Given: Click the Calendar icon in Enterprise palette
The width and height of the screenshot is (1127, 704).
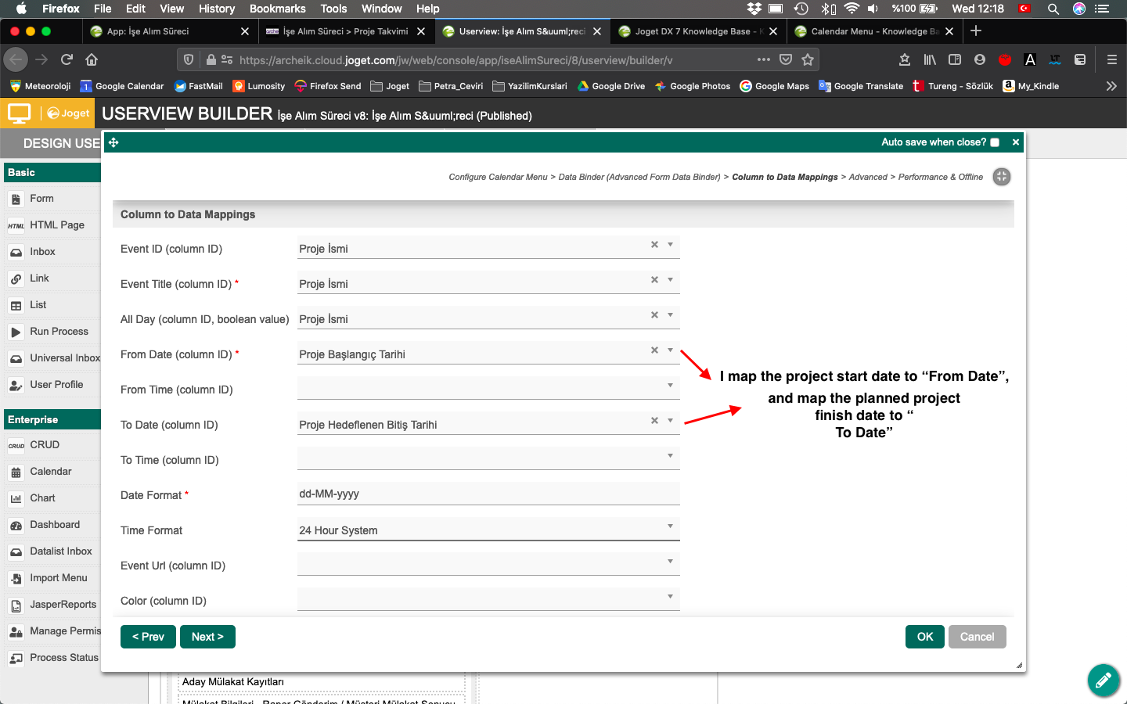Looking at the screenshot, I should [x=16, y=472].
